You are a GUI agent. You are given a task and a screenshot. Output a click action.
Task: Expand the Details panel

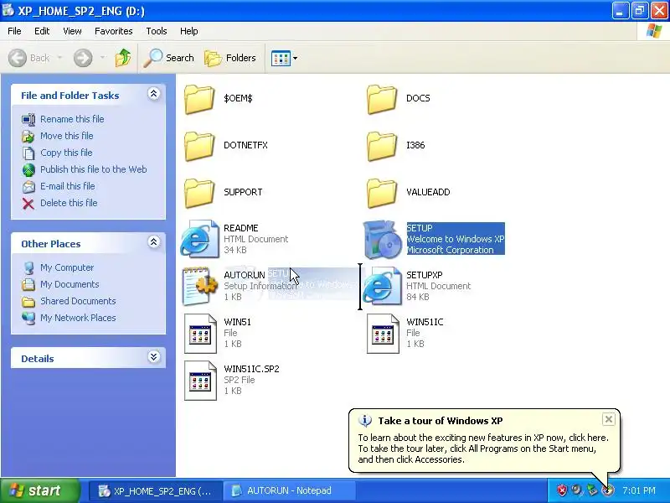tap(154, 357)
